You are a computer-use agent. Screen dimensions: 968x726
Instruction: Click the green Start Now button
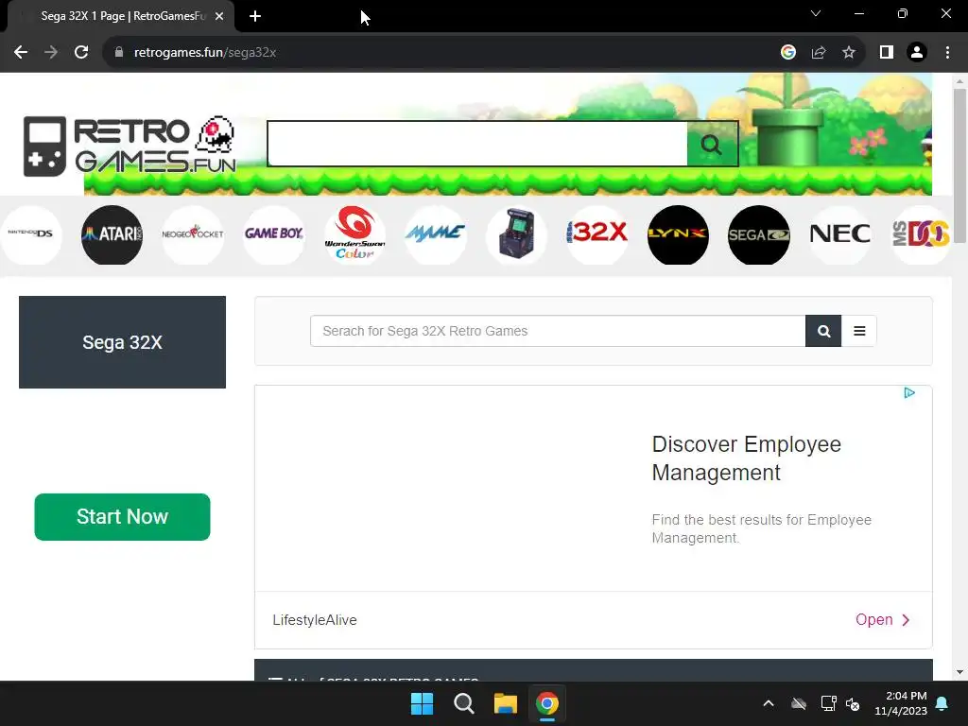pos(122,517)
